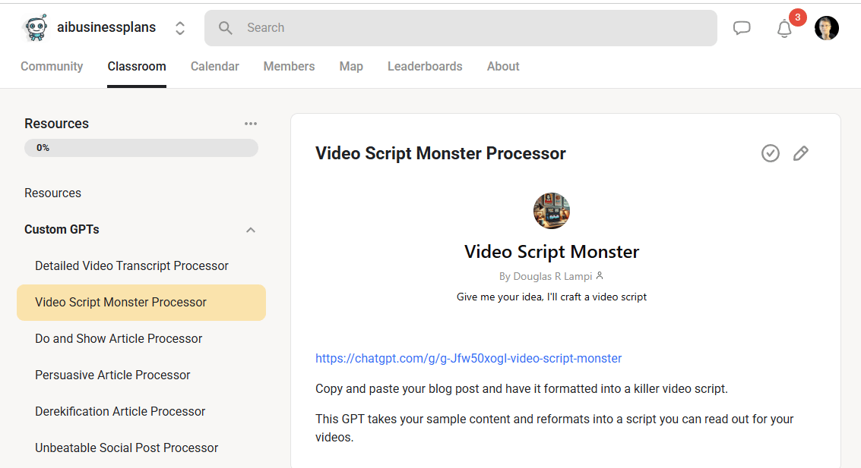Click the aibusinessplans robot logo
The image size is (861, 468).
pyautogui.click(x=36, y=28)
